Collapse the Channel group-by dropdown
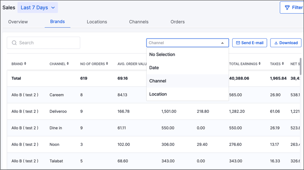The width and height of the screenshot is (304, 170). pos(222,43)
